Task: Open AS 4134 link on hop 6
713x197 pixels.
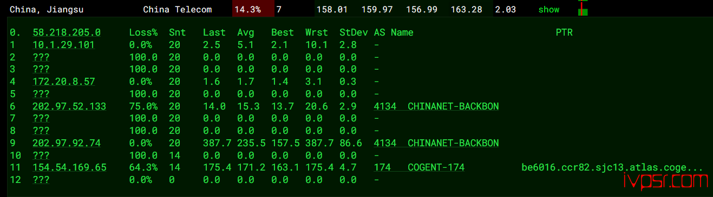Action: tap(436, 106)
